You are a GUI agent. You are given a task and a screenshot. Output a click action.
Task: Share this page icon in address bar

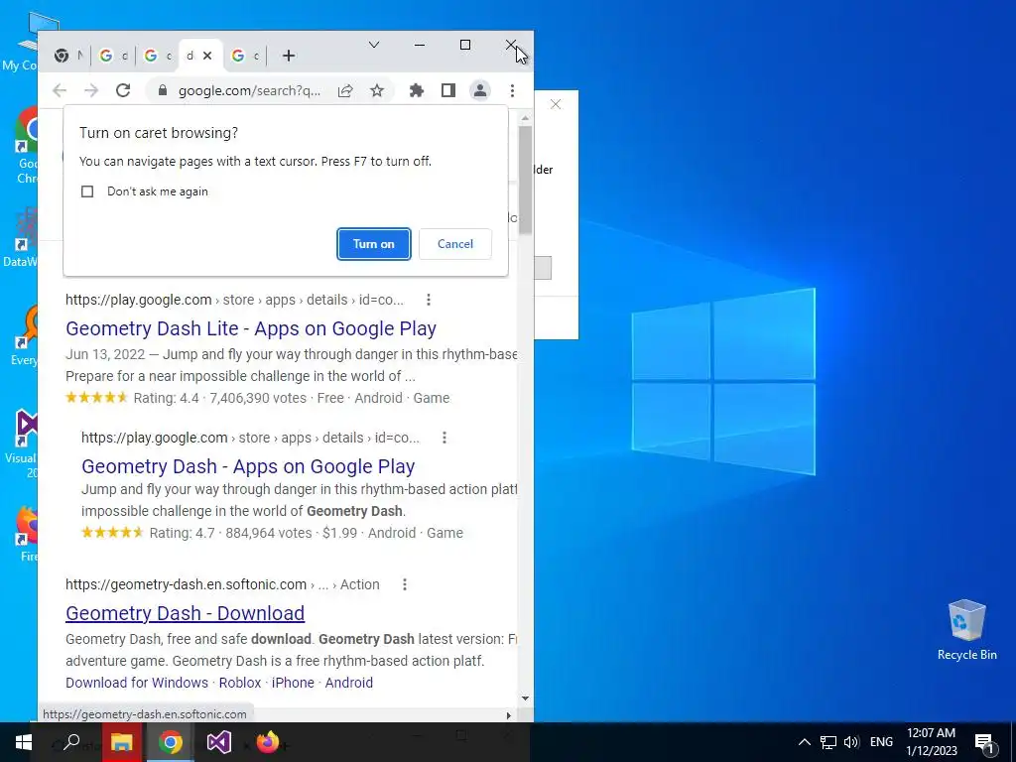[x=345, y=90]
